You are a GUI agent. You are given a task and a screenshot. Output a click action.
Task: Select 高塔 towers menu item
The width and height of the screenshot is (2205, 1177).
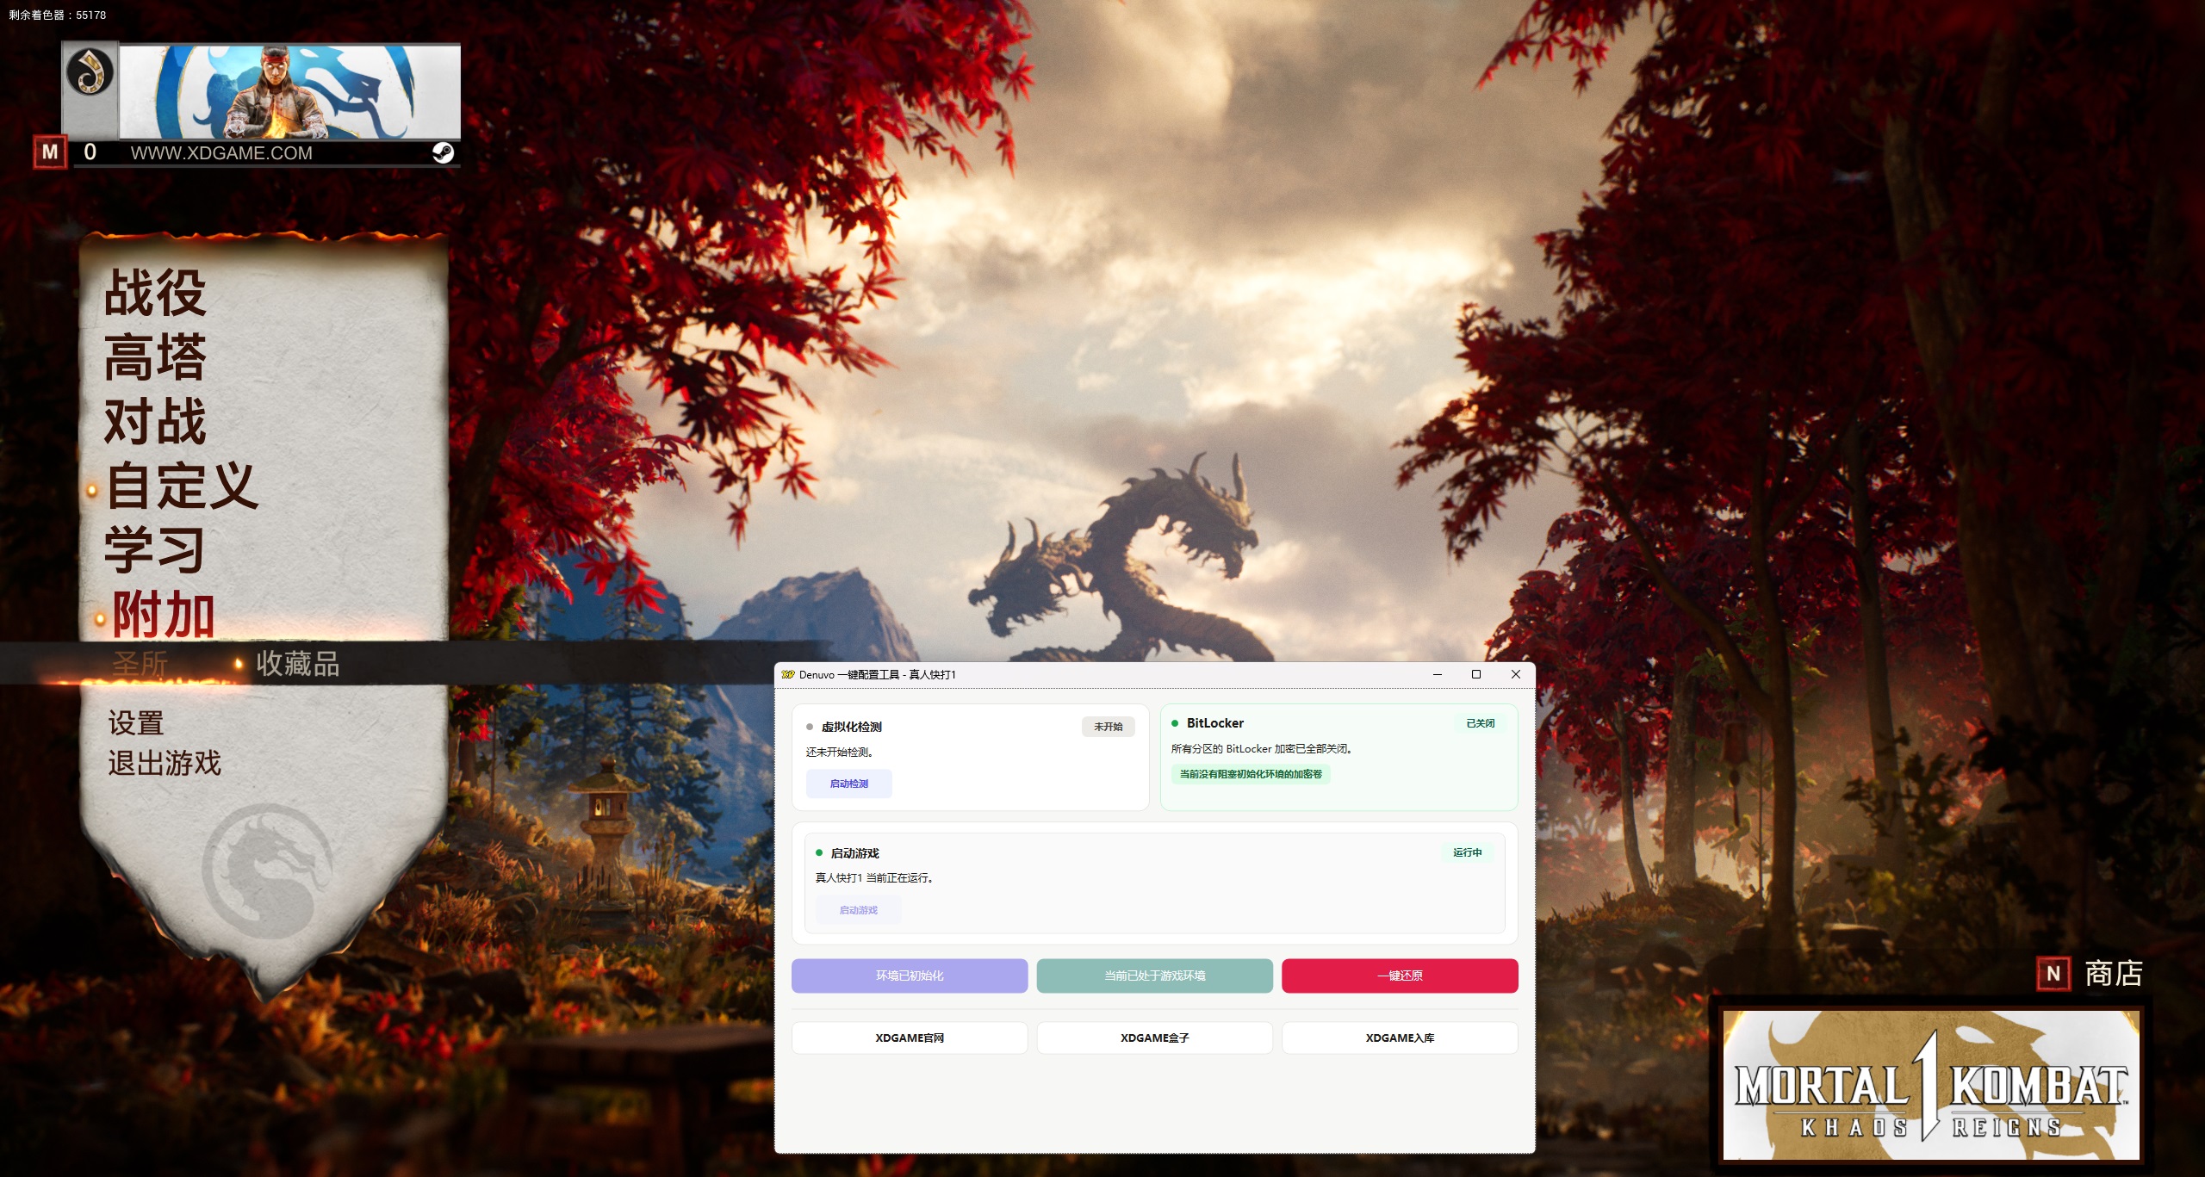pyautogui.click(x=155, y=357)
